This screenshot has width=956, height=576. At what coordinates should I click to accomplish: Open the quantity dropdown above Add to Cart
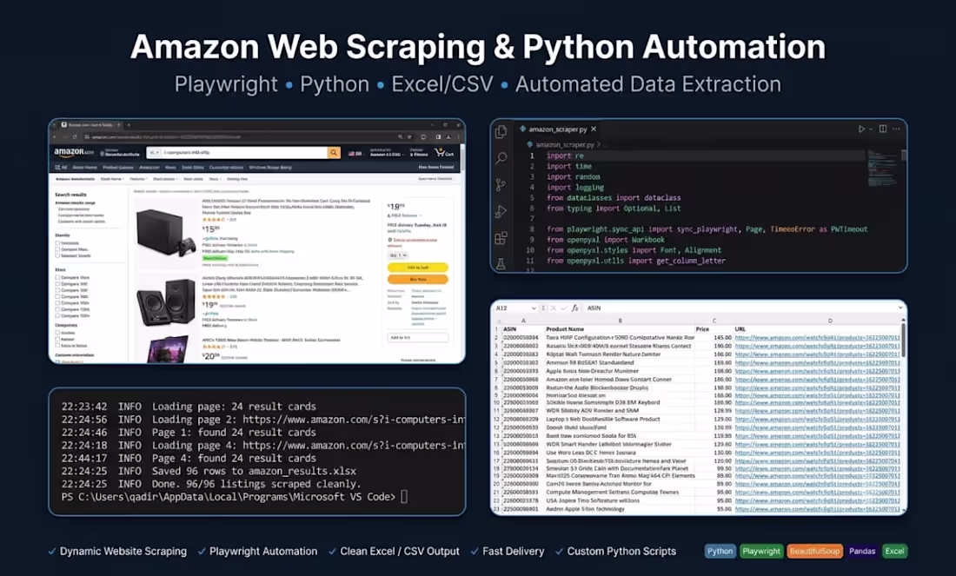click(398, 255)
